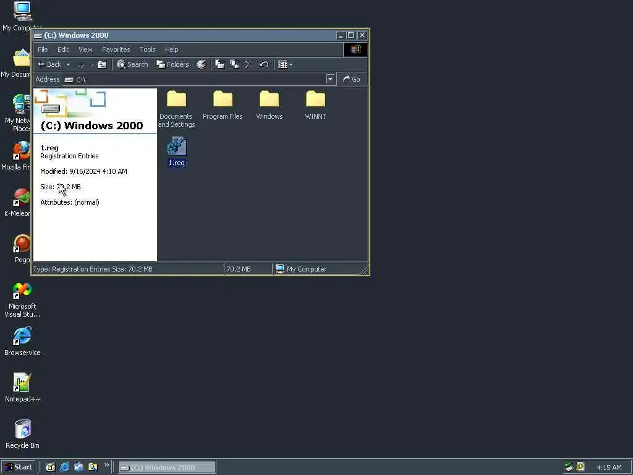Open the Back history dropdown arrow
Image resolution: width=633 pixels, height=475 pixels.
click(x=68, y=64)
